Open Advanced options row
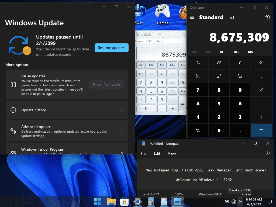 pyautogui.click(x=67, y=131)
